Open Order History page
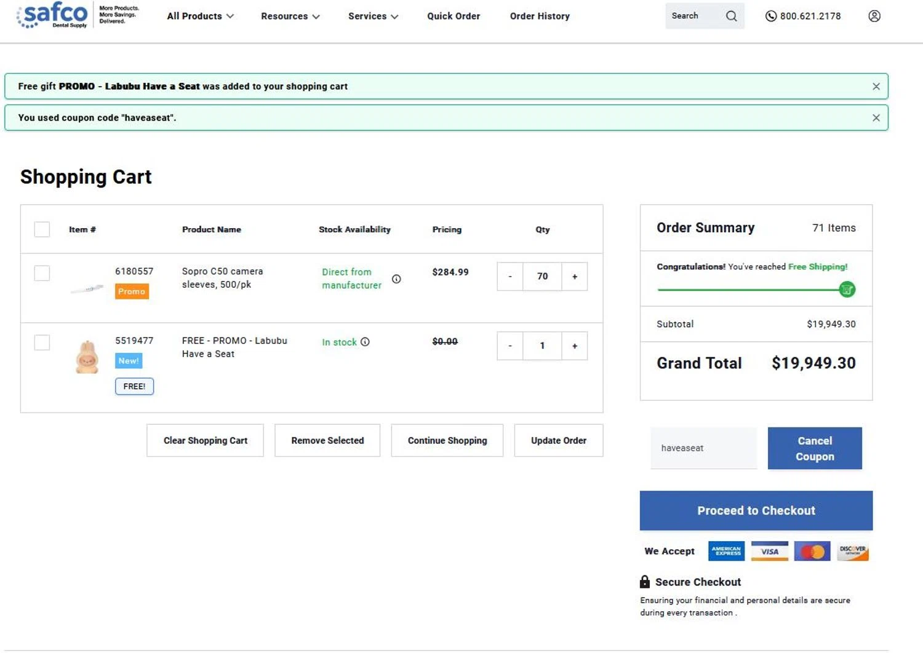The height and width of the screenshot is (653, 923). (x=540, y=16)
